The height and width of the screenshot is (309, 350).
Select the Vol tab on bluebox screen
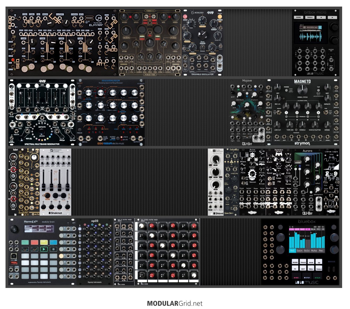coord(292,251)
